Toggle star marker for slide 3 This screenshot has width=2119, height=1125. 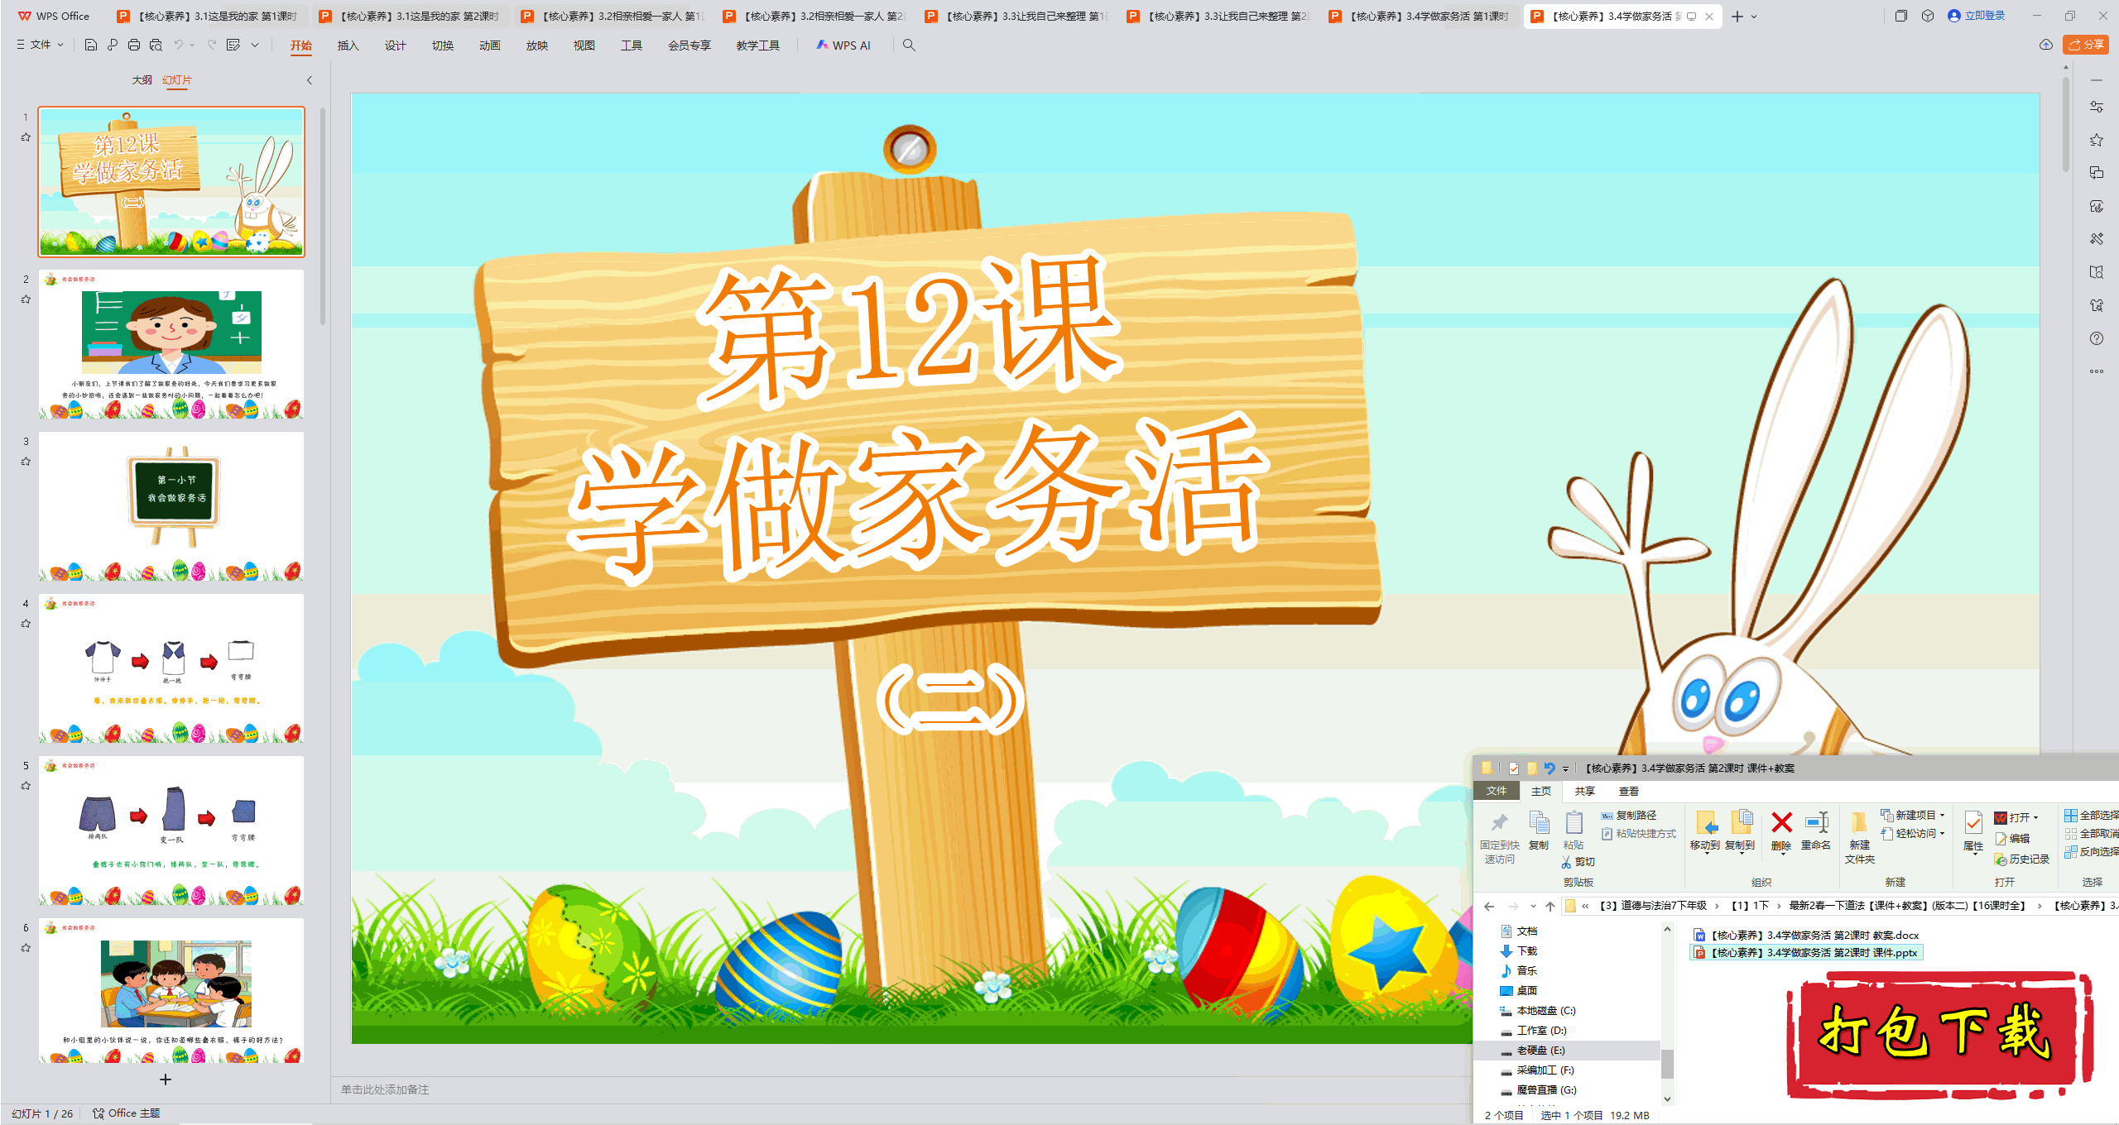coord(26,462)
